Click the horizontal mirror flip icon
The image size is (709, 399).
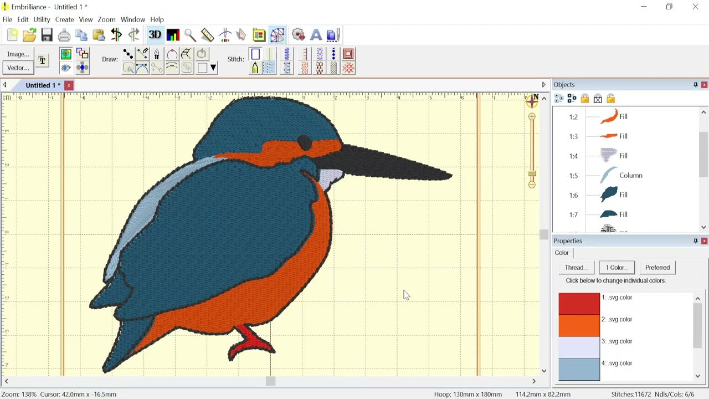(x=116, y=34)
